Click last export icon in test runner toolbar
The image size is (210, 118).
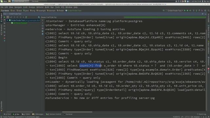[x=26, y=17]
